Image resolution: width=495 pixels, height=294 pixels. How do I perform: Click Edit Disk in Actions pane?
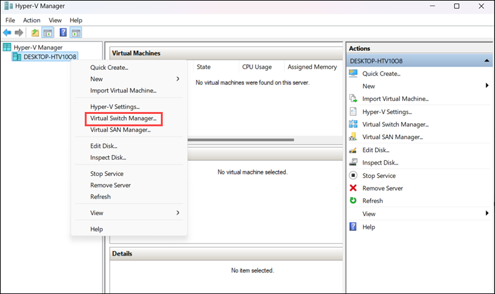point(376,150)
